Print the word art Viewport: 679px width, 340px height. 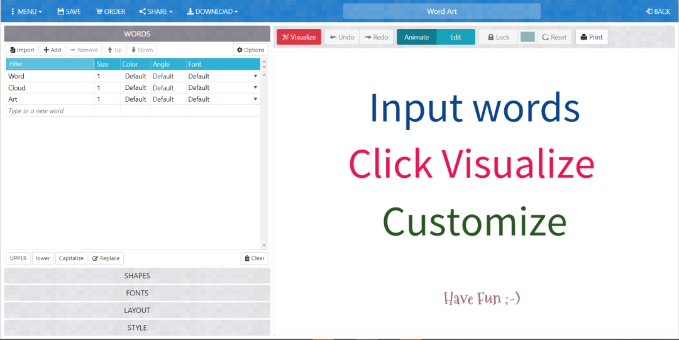click(x=592, y=37)
